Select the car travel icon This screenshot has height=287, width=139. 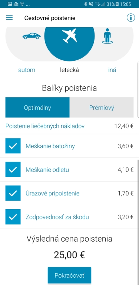click(x=32, y=36)
